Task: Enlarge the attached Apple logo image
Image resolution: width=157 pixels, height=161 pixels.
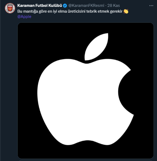Action: (x=86, y=90)
